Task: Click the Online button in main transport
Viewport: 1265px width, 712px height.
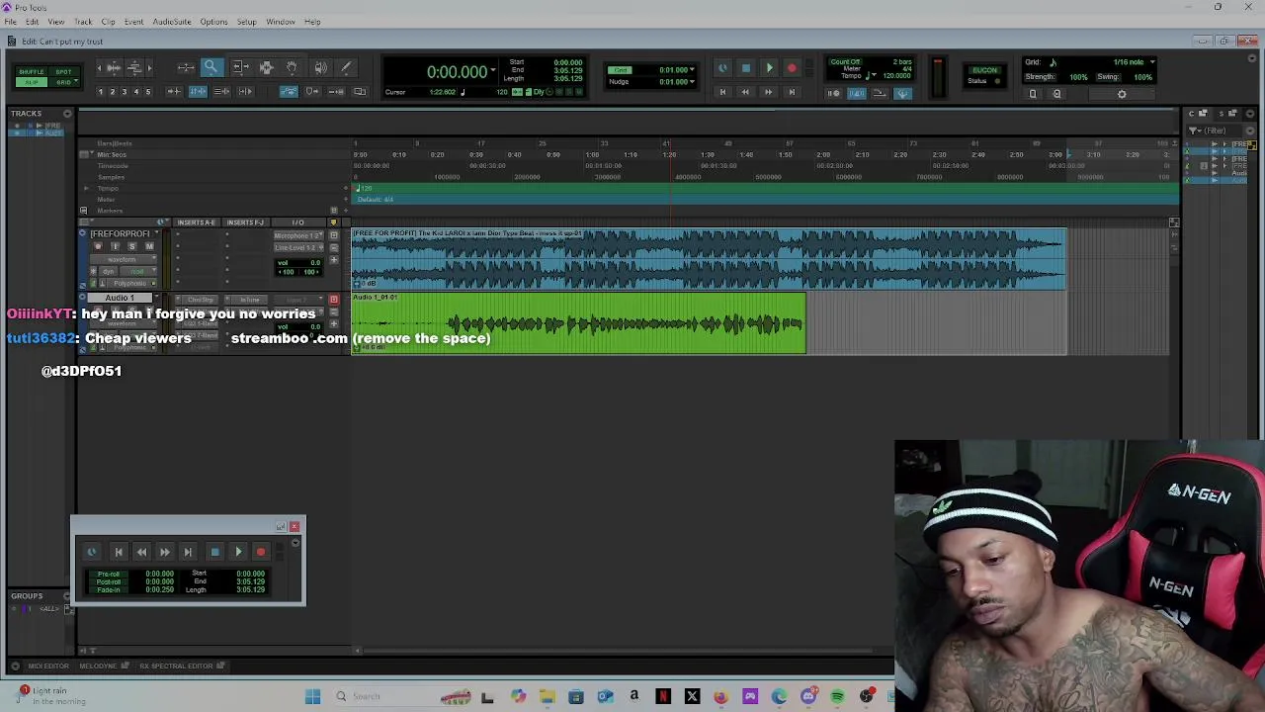Action: 722,68
